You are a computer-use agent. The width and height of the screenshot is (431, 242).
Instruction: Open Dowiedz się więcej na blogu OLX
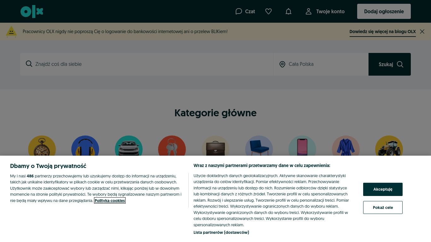(383, 32)
